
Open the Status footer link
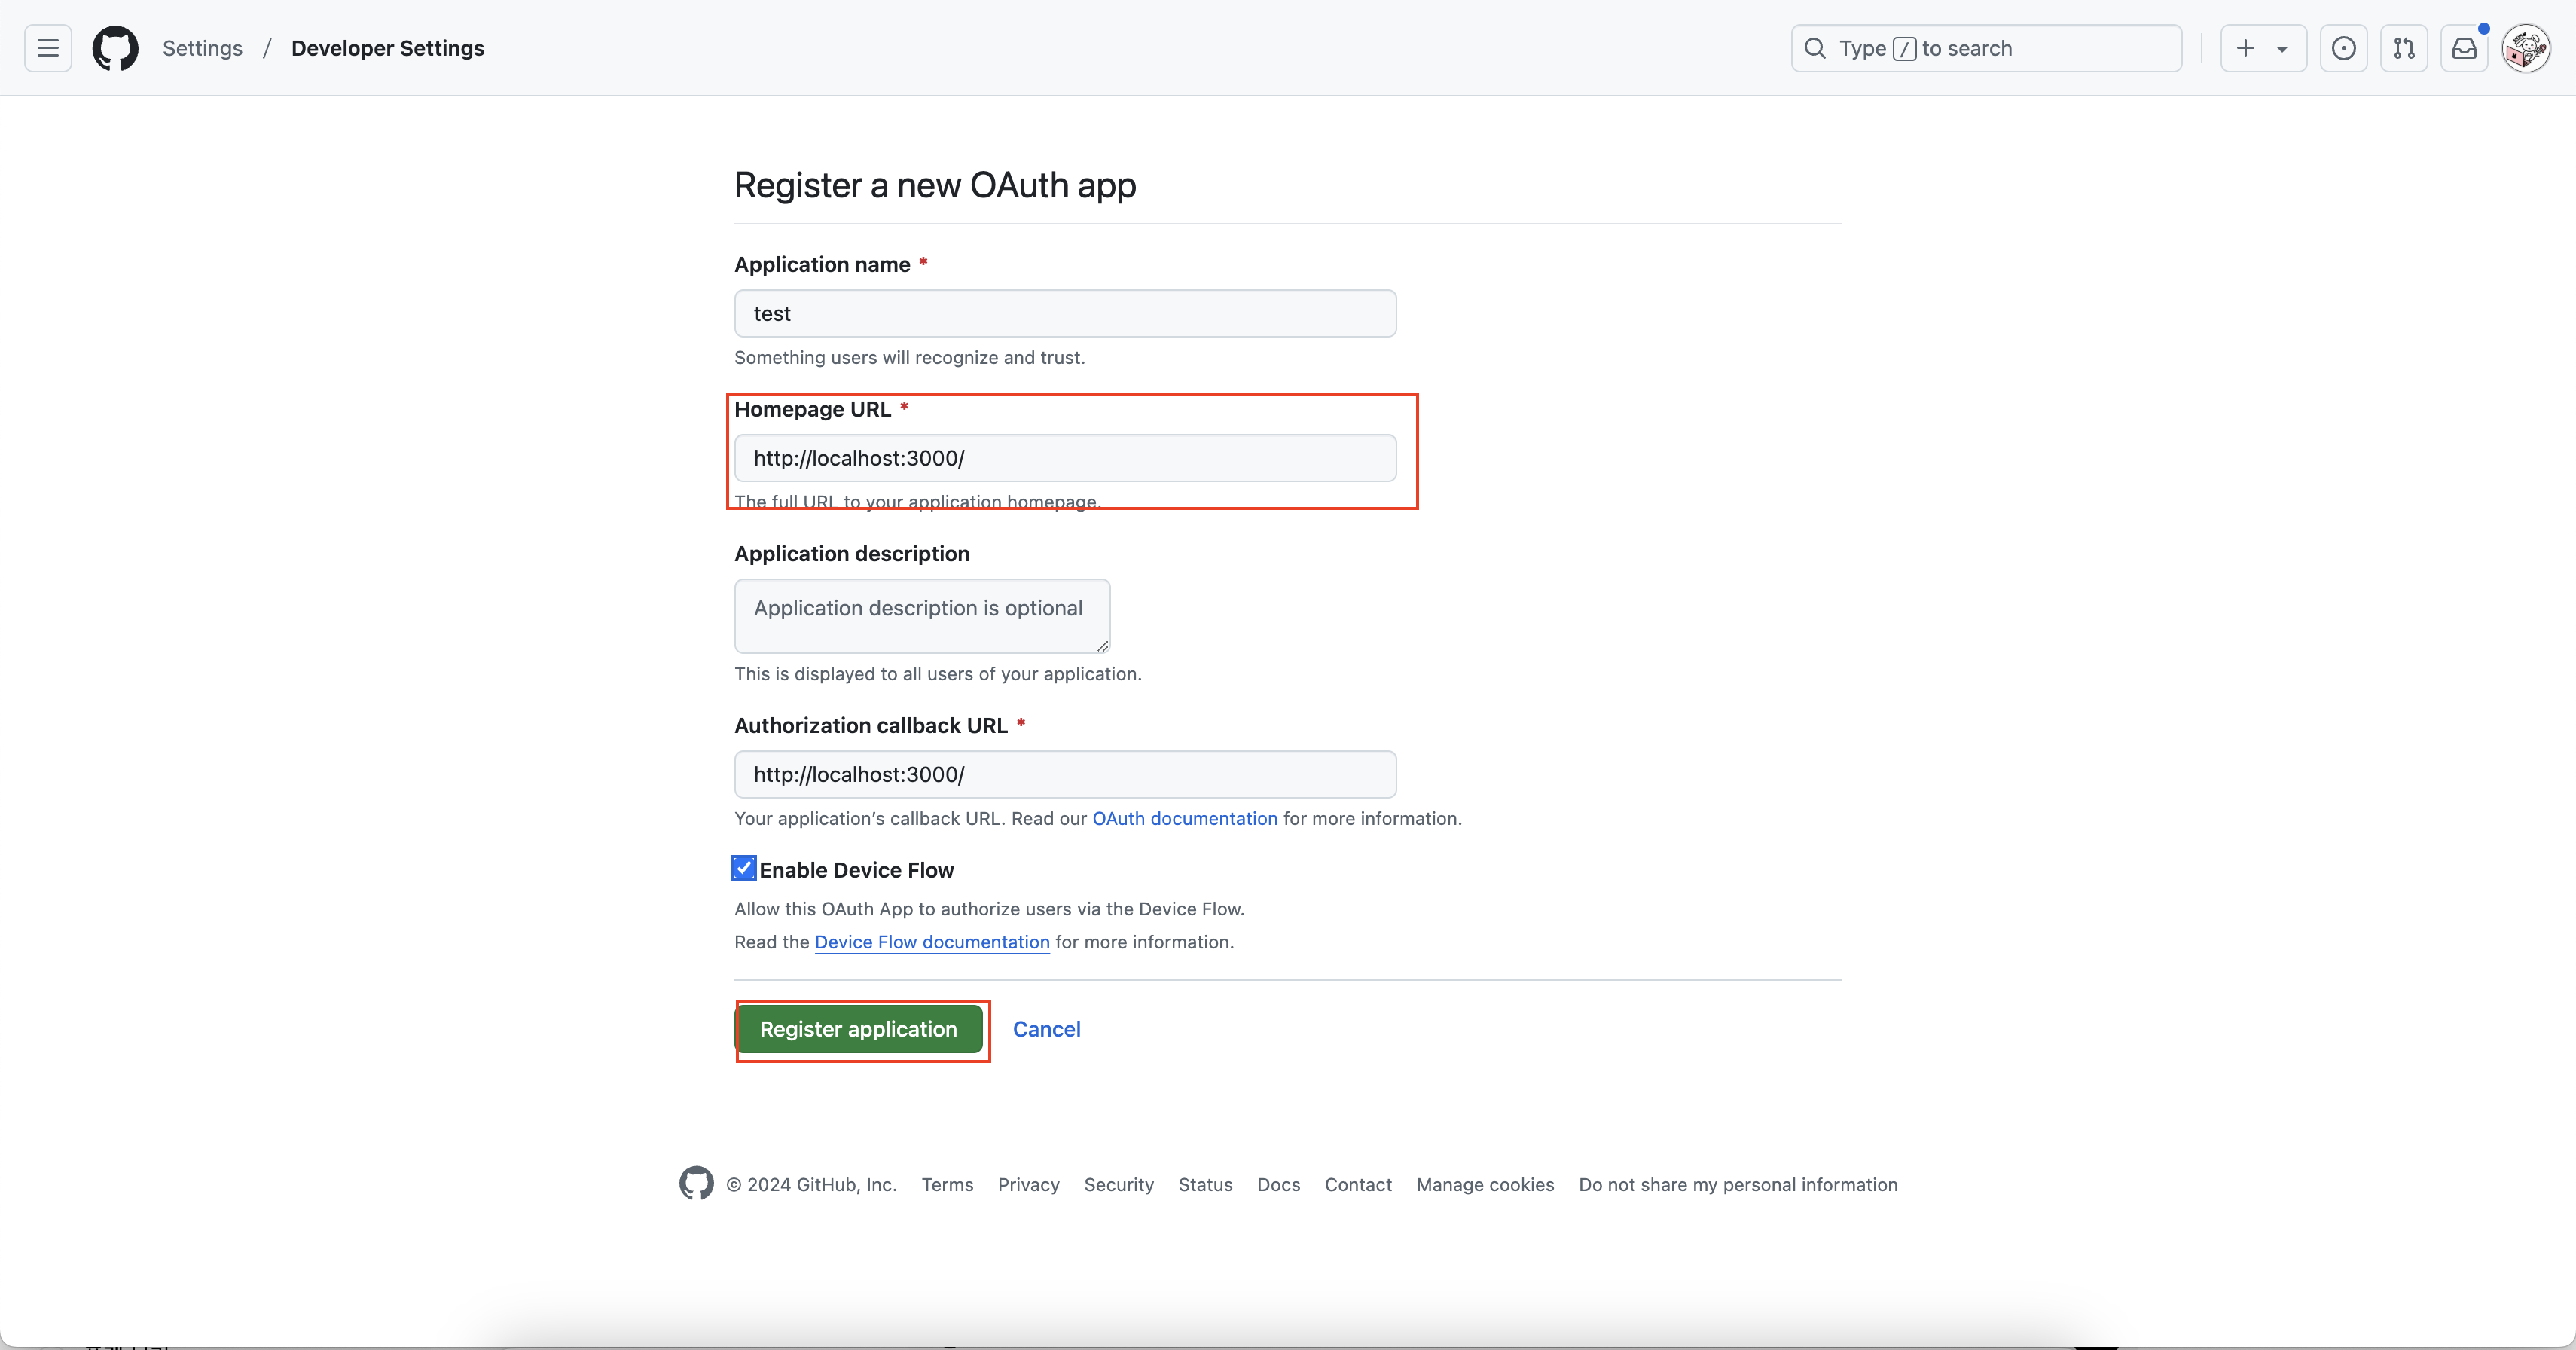tap(1205, 1184)
